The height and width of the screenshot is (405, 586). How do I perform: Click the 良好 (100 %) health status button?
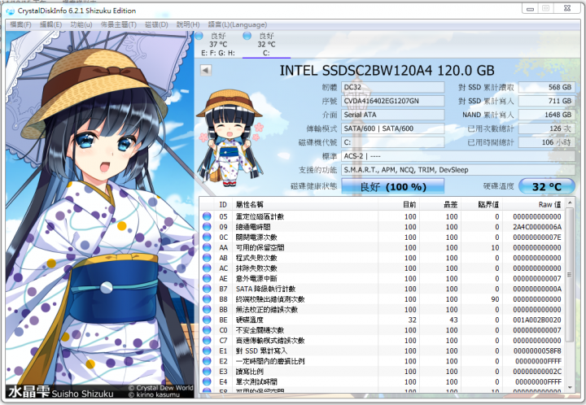pos(393,186)
